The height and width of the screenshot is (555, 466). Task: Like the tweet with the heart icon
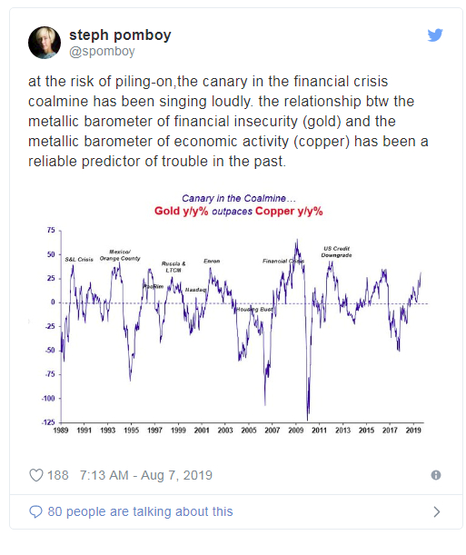coord(36,475)
